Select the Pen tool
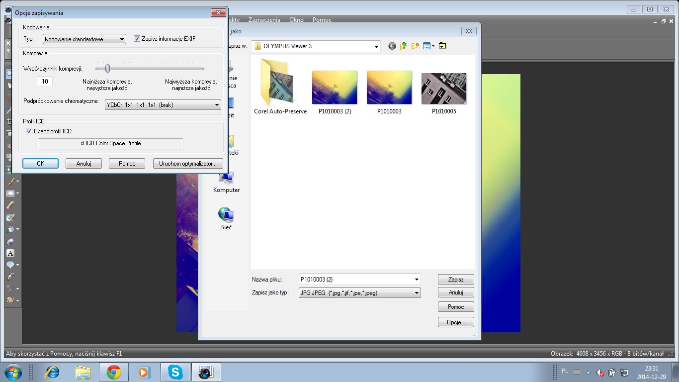Image resolution: width=679 pixels, height=382 pixels. click(10, 277)
